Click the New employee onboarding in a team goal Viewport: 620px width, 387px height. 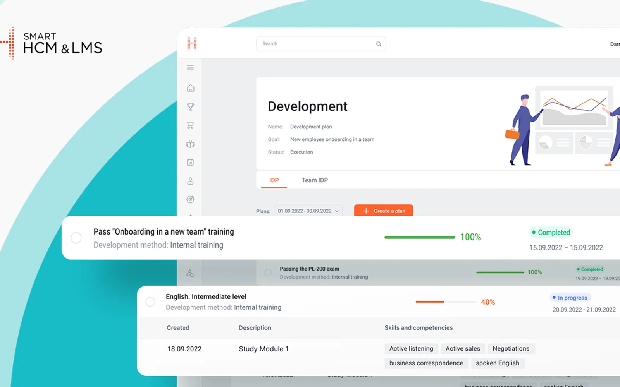coord(332,139)
